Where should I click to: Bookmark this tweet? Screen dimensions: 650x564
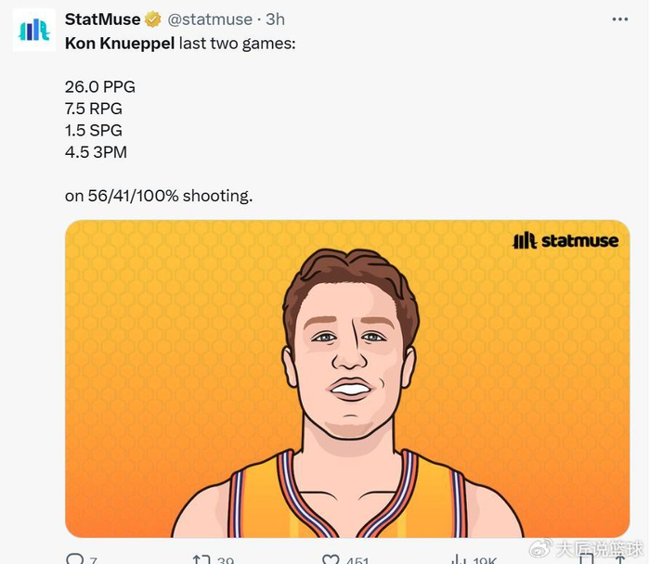(586, 559)
